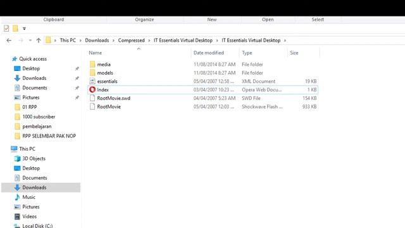Screen dimensions: 405x228
Task: Select This PC in the address breadcrumb
Action: (68, 41)
